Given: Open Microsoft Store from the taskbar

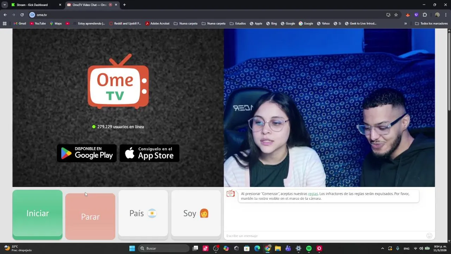Looking at the screenshot, I should (x=247, y=248).
